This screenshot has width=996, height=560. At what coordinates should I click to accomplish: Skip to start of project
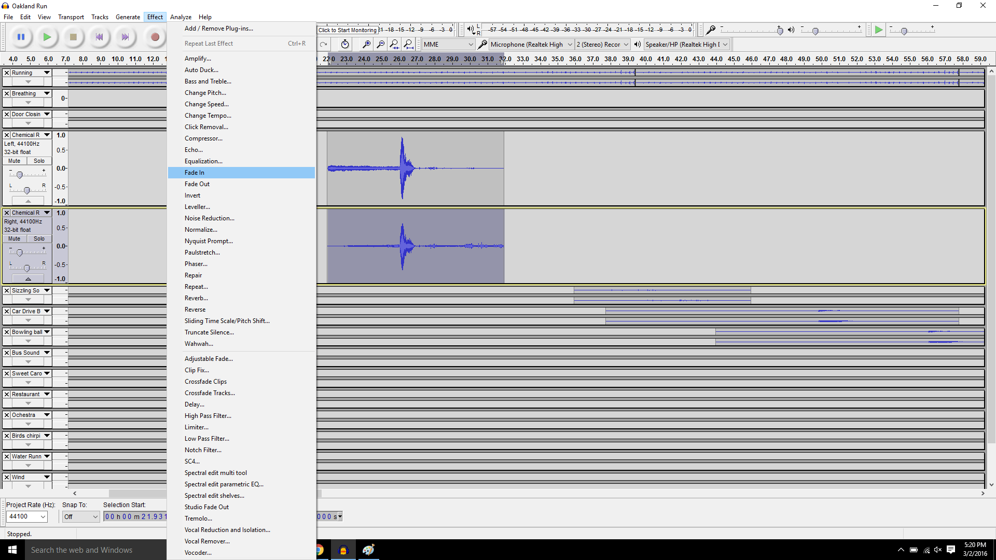99,37
